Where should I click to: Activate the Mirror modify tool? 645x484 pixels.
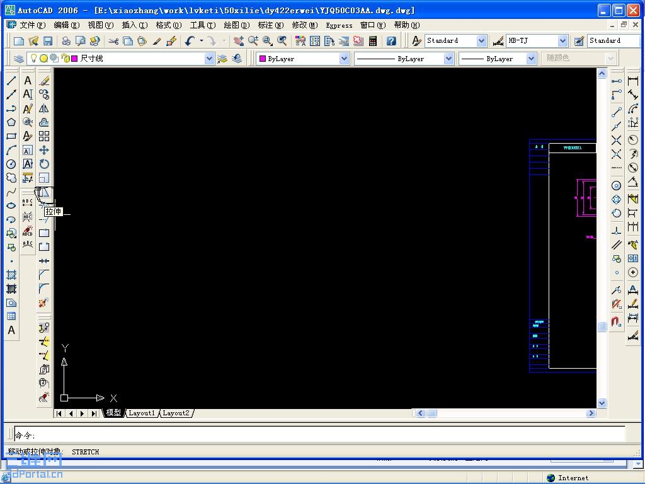[x=44, y=108]
